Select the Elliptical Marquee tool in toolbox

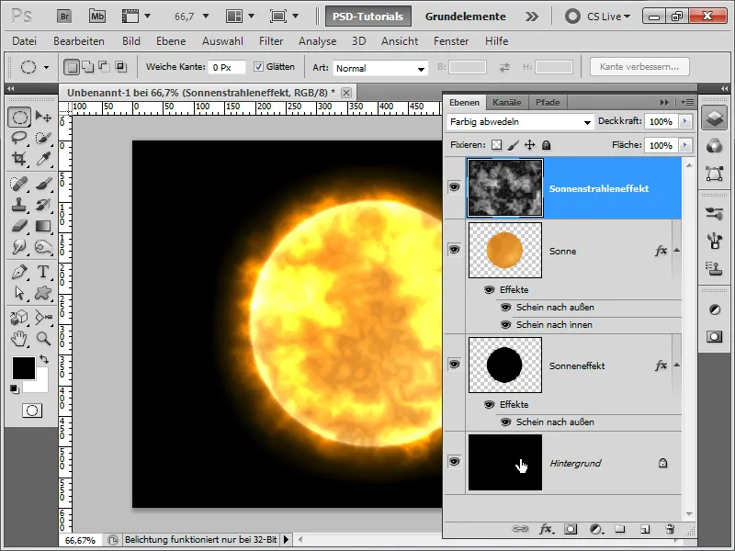(x=19, y=117)
